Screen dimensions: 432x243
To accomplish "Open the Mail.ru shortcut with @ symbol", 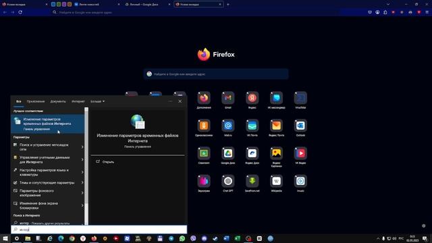I will pos(228,126).
